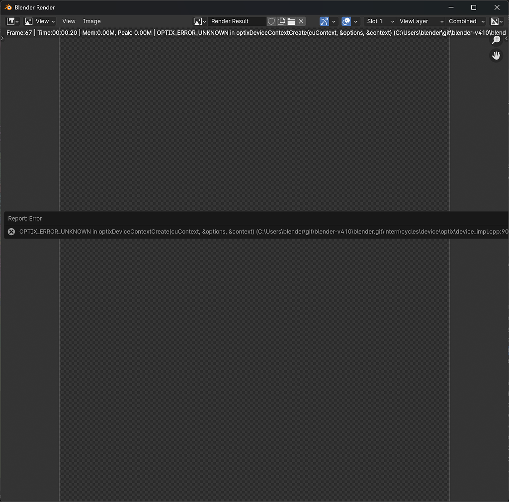The width and height of the screenshot is (509, 502).
Task: Open the editor type selector dropdown
Action: pyautogui.click(x=12, y=21)
